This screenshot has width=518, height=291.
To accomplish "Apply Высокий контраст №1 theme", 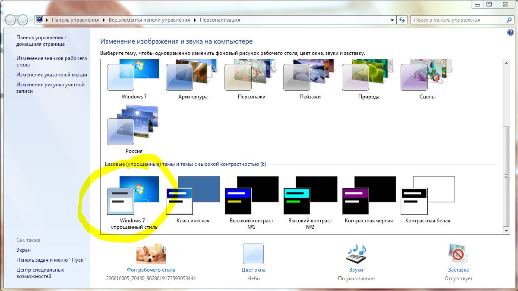I will [251, 202].
